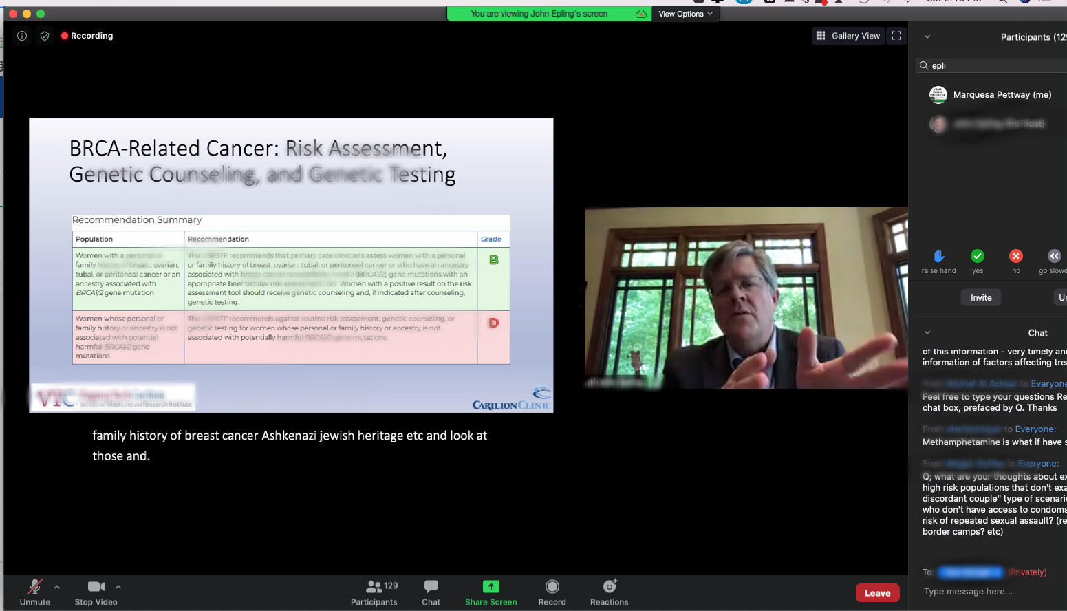Screen dimensions: 1067x611
Task: Click the 'Recommendation Summary' heading on the slide
Action: tap(137, 220)
